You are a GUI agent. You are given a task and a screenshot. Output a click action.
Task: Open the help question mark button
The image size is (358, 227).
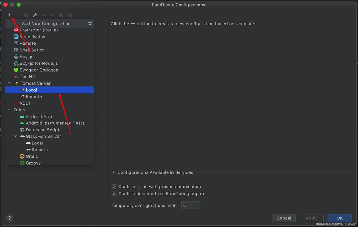pos(9,218)
